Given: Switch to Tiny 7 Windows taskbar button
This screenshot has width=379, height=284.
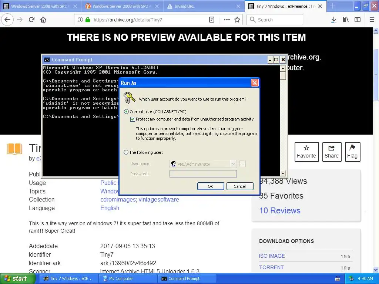Looking at the screenshot, I should coord(68,278).
